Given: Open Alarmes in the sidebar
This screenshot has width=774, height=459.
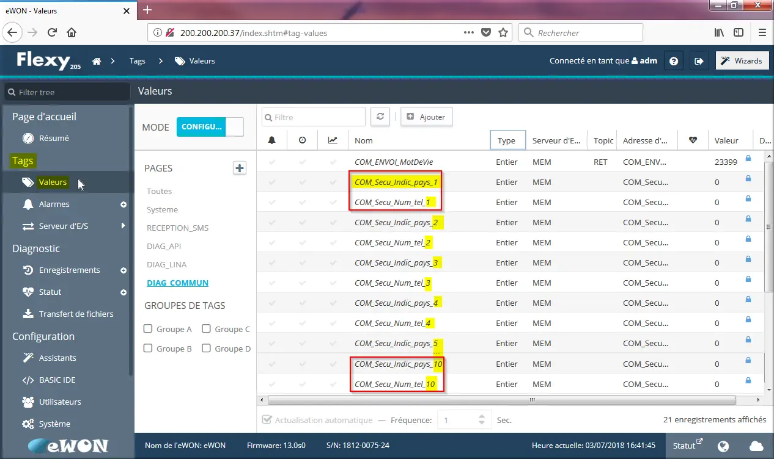Looking at the screenshot, I should click(x=54, y=204).
